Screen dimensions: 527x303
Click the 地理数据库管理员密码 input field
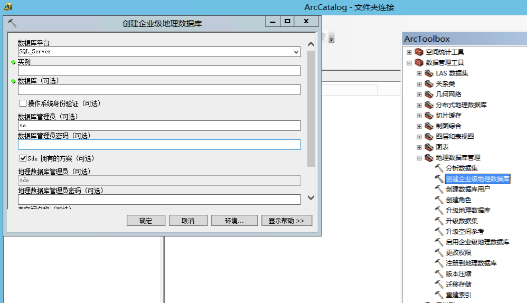pyautogui.click(x=159, y=200)
